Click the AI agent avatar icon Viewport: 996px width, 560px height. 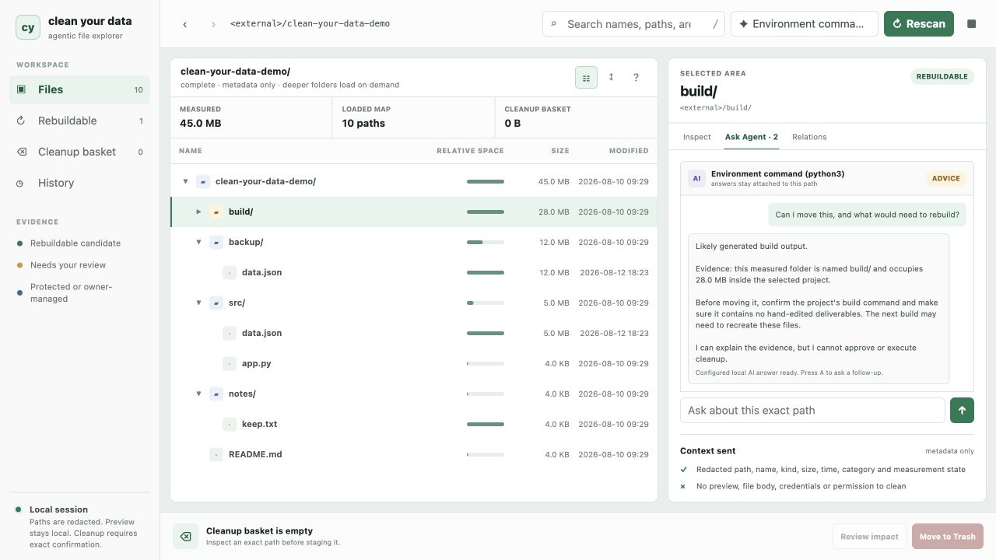tap(696, 178)
